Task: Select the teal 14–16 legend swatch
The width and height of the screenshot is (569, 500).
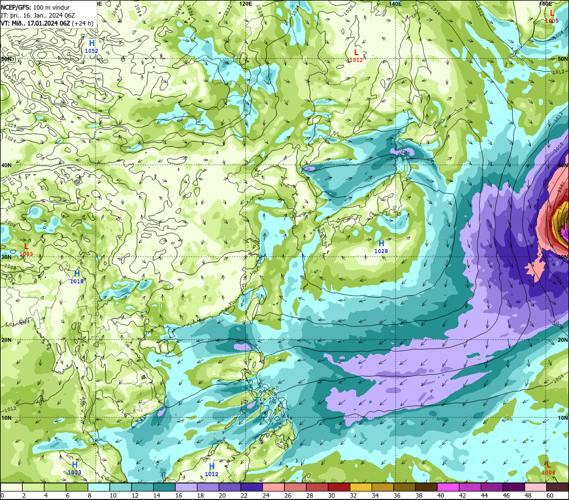Action: (164, 487)
